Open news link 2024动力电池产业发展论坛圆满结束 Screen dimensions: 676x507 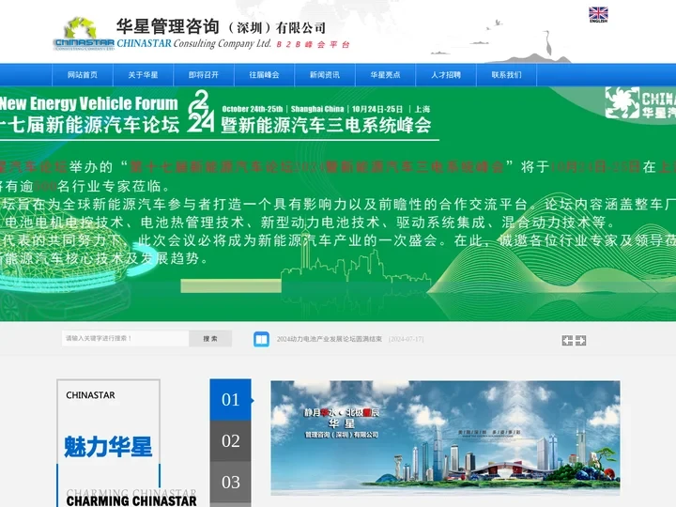point(330,339)
